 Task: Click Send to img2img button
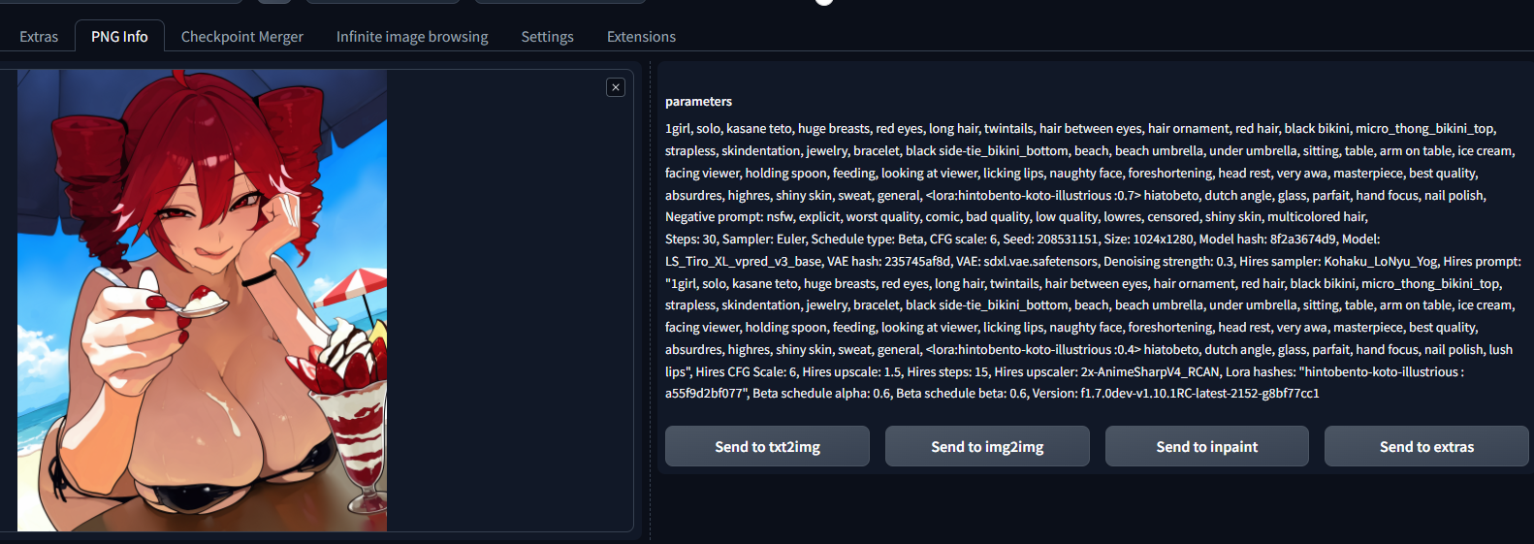(x=987, y=446)
